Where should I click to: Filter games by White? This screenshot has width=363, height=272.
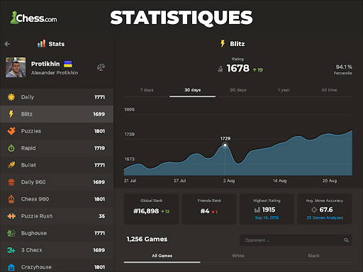tap(238, 256)
